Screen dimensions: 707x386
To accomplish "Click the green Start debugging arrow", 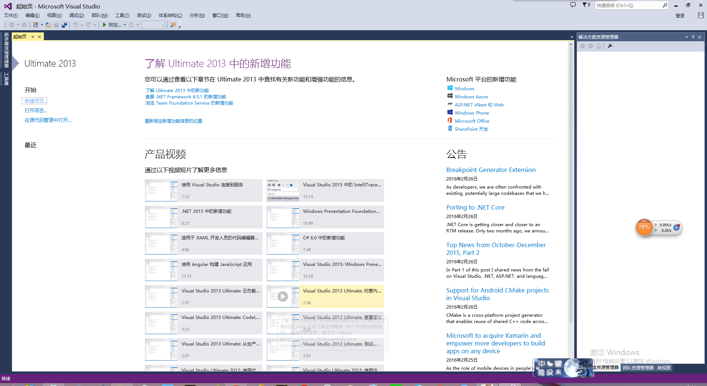I will tap(105, 25).
